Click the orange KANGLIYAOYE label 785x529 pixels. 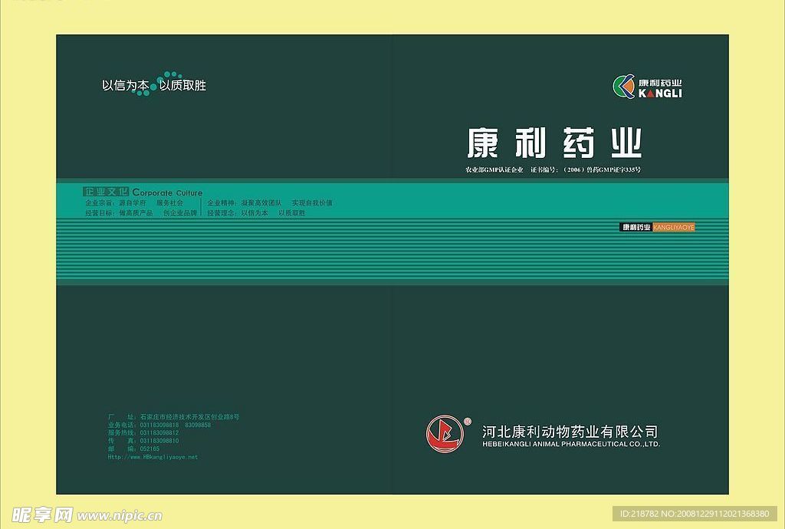674,227
